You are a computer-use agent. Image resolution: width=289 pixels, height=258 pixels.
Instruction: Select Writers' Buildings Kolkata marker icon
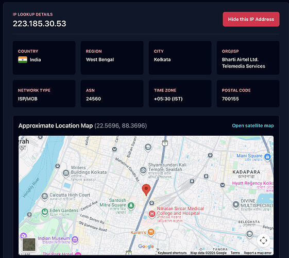pyautogui.click(x=66, y=173)
